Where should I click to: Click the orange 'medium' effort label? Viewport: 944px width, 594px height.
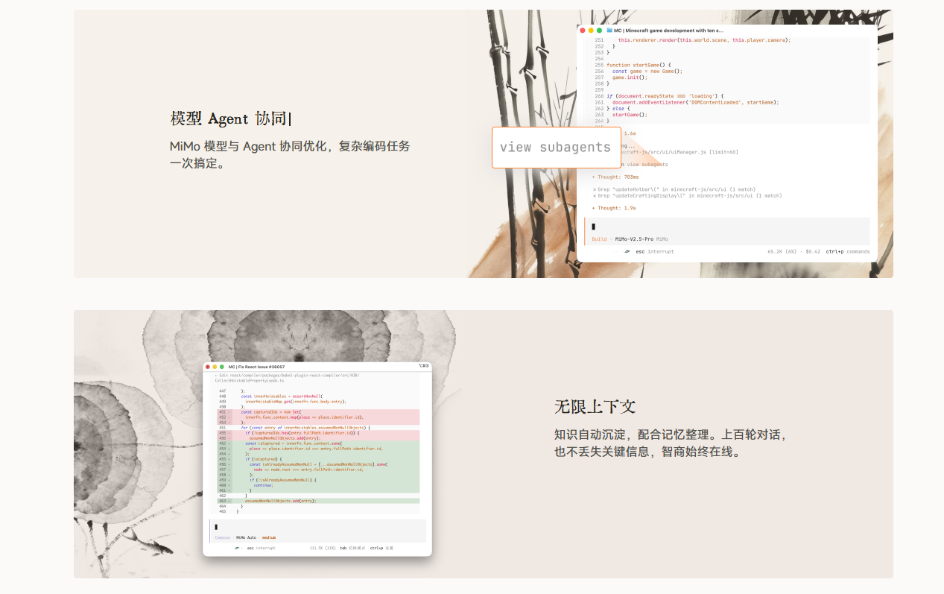269,537
